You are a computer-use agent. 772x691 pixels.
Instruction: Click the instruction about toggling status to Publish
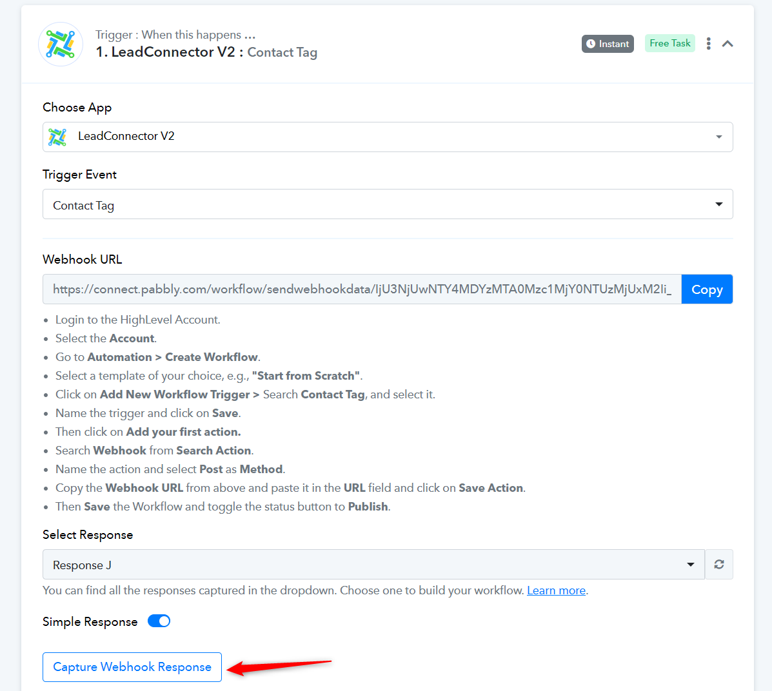(223, 507)
